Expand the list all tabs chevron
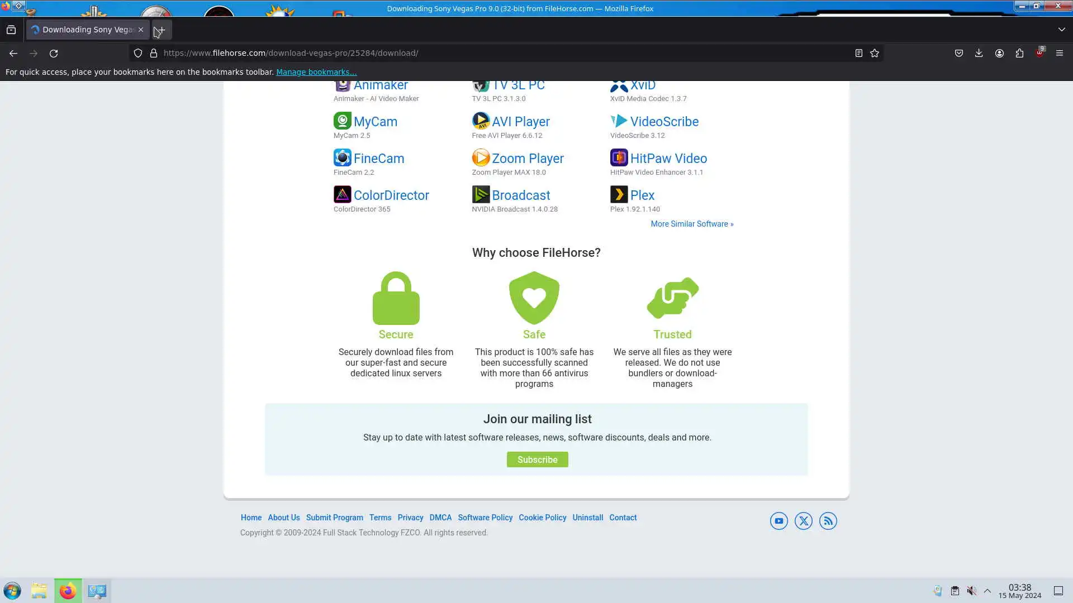The width and height of the screenshot is (1073, 603). (x=1061, y=30)
